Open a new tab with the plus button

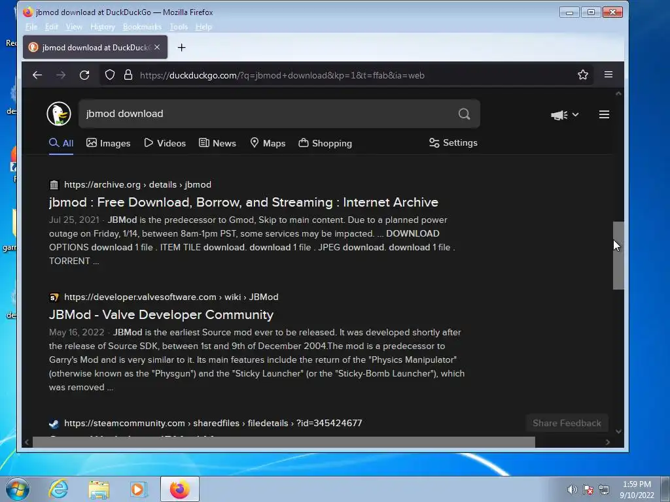click(182, 47)
